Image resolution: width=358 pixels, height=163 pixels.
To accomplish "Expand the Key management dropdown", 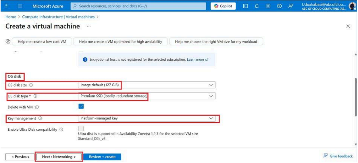I will [x=147, y=118].
